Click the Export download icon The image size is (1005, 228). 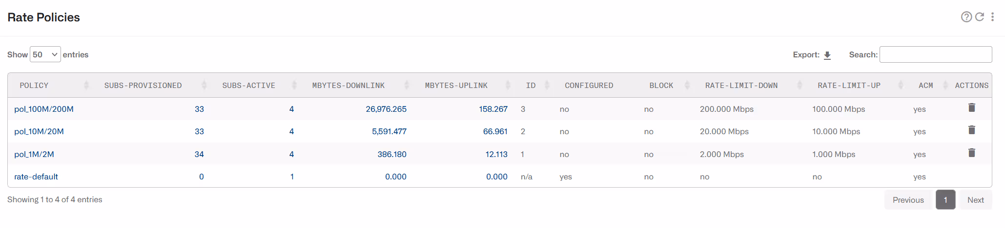point(827,55)
